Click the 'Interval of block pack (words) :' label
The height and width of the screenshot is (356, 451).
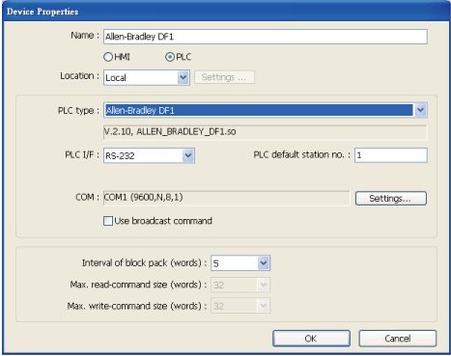144,263
